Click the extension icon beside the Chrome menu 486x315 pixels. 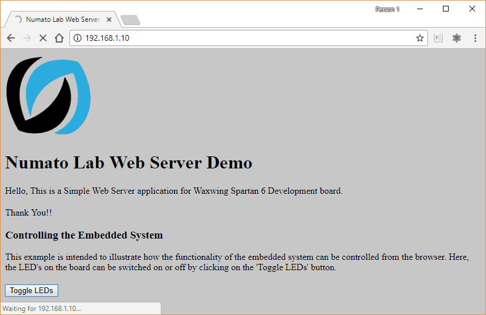tap(457, 38)
